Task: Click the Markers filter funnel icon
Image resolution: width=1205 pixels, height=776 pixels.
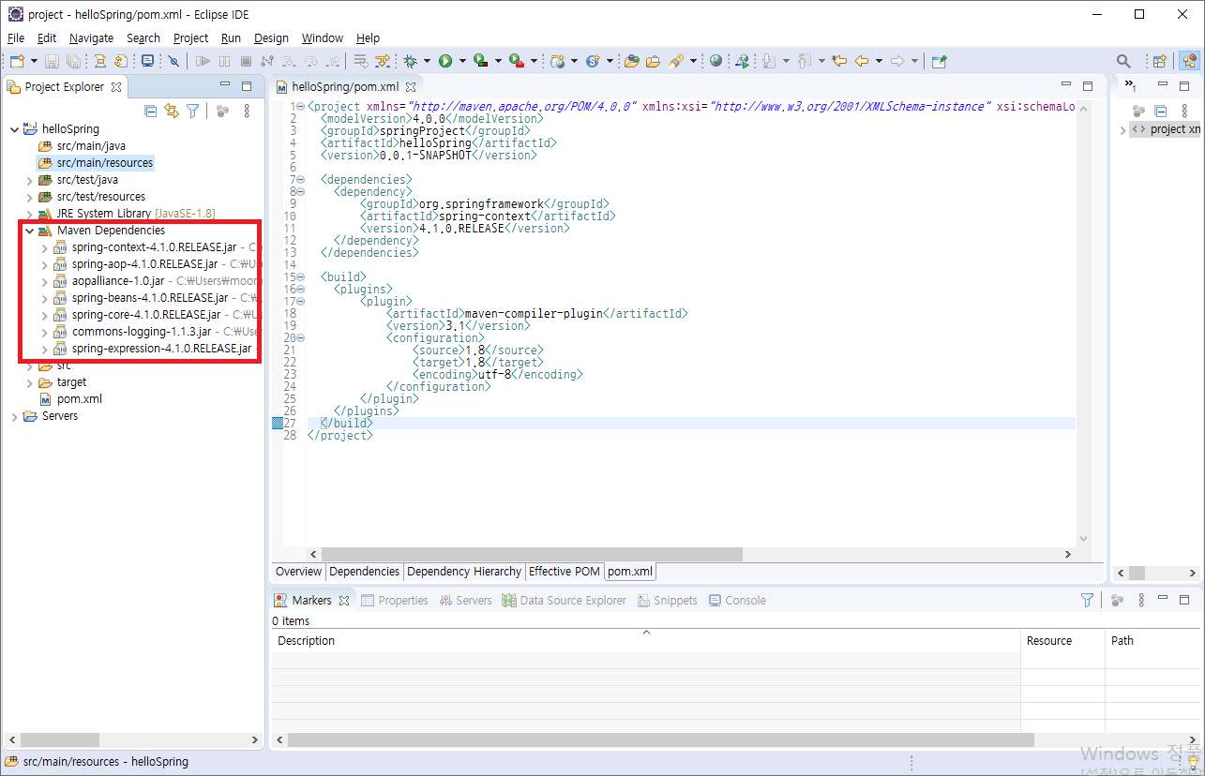Action: 1087,600
